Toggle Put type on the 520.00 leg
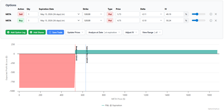The width and height of the screenshot is (224, 110). 110,20
